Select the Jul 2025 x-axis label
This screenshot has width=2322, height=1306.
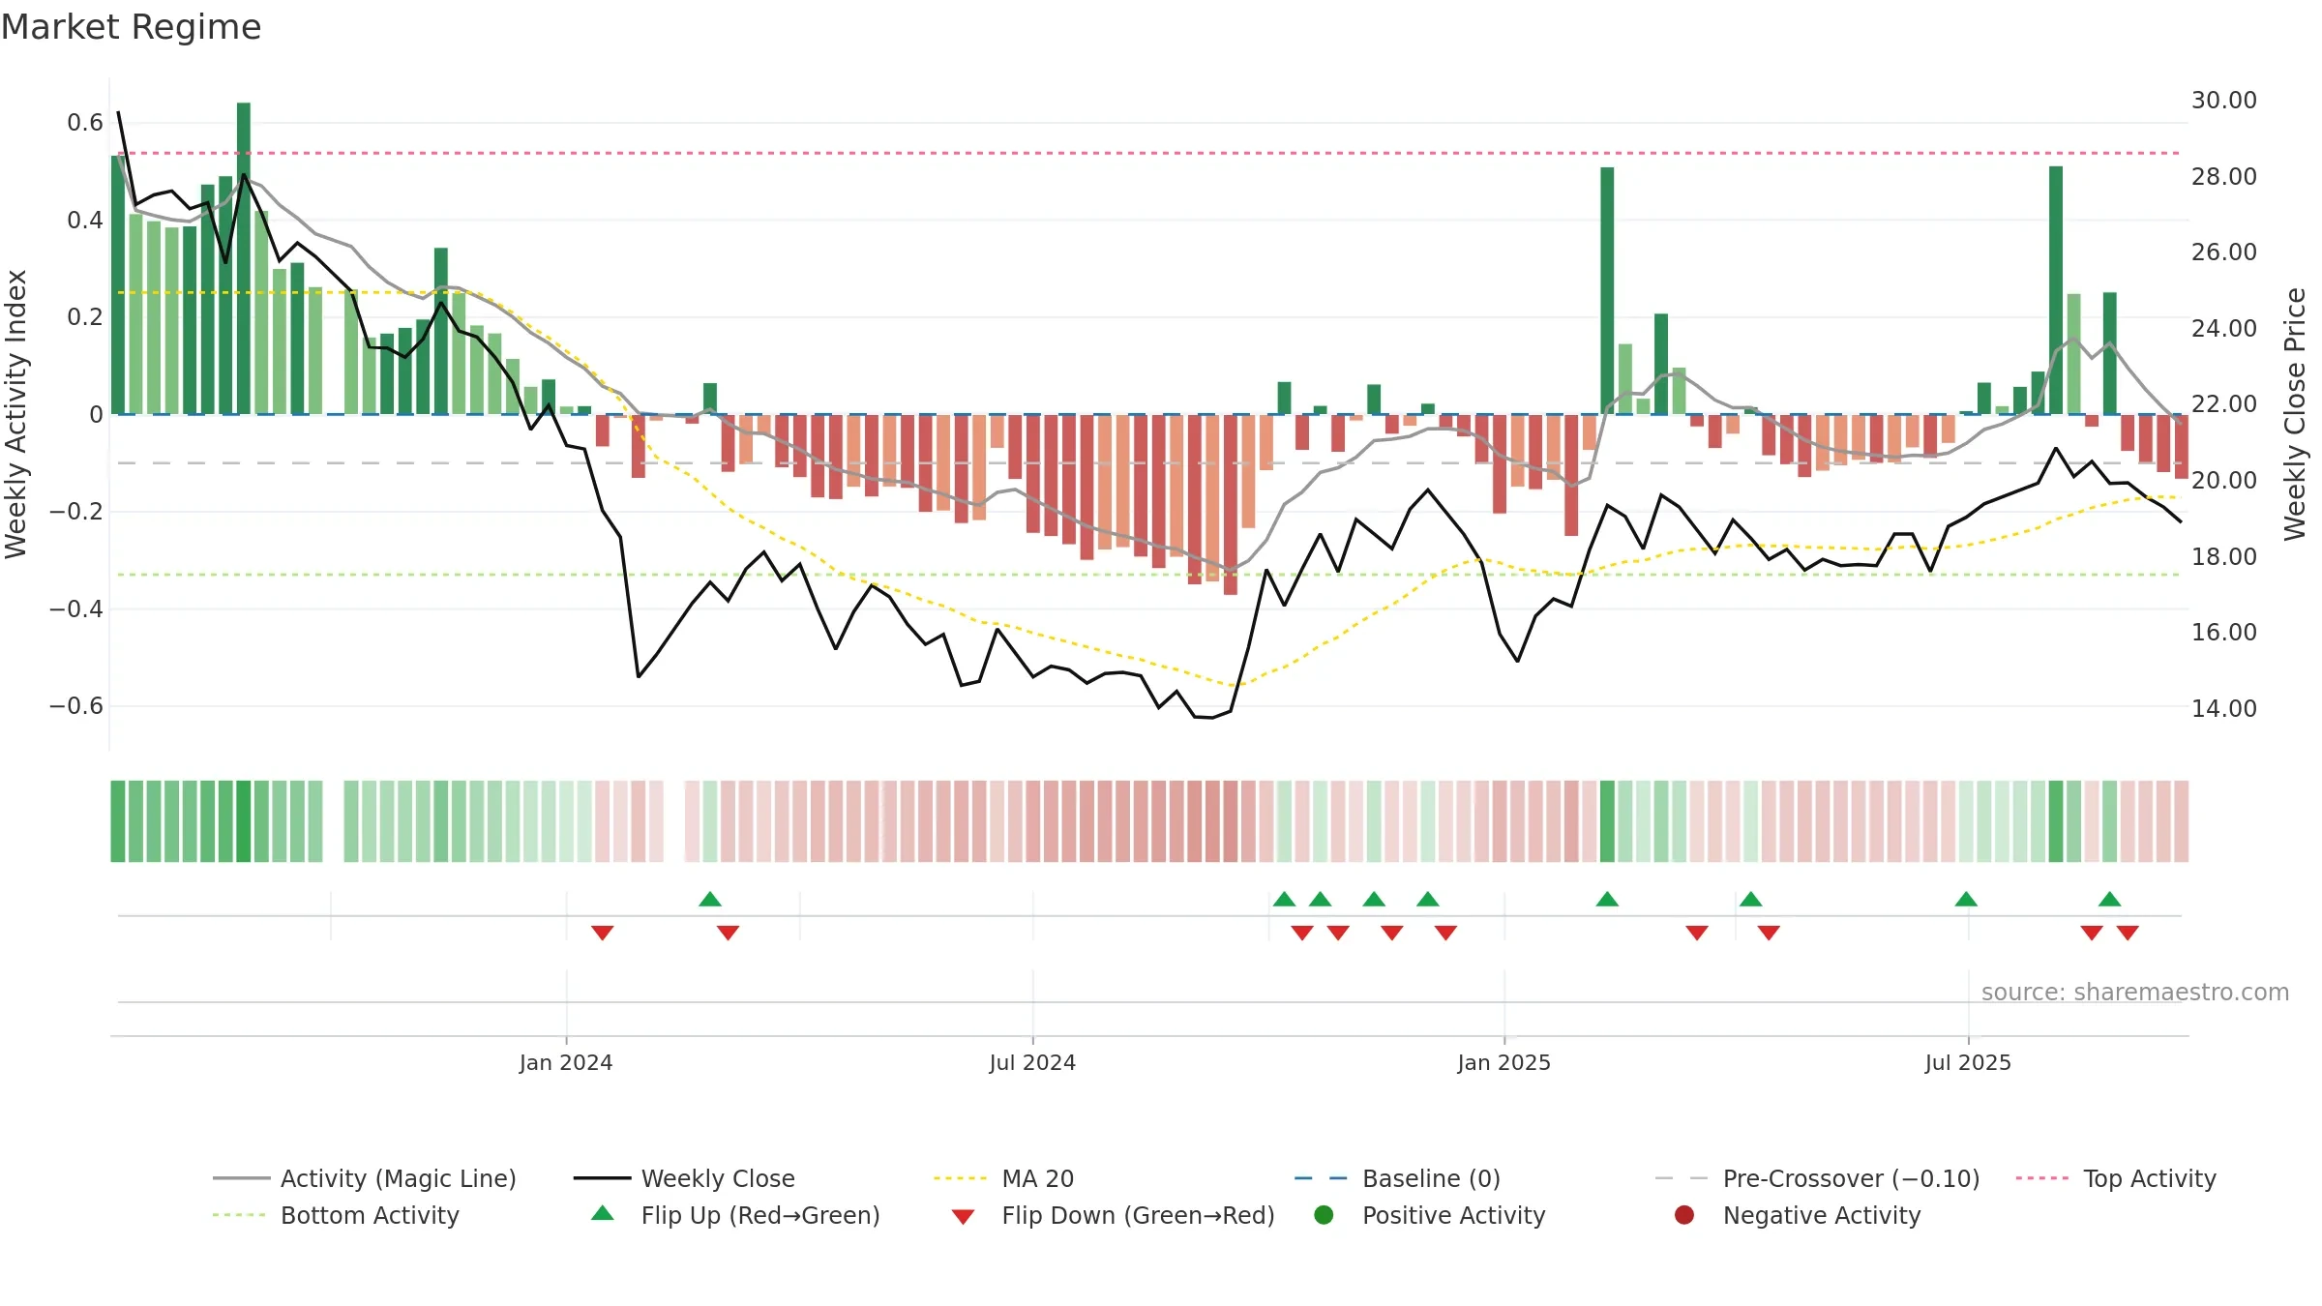coord(1968,1062)
